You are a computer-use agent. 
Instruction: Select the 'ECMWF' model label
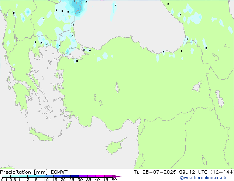point(59,172)
